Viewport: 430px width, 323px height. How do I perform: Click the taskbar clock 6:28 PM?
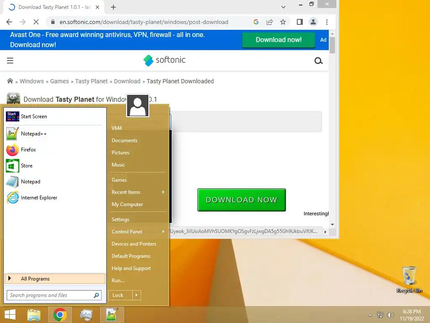pos(412,312)
